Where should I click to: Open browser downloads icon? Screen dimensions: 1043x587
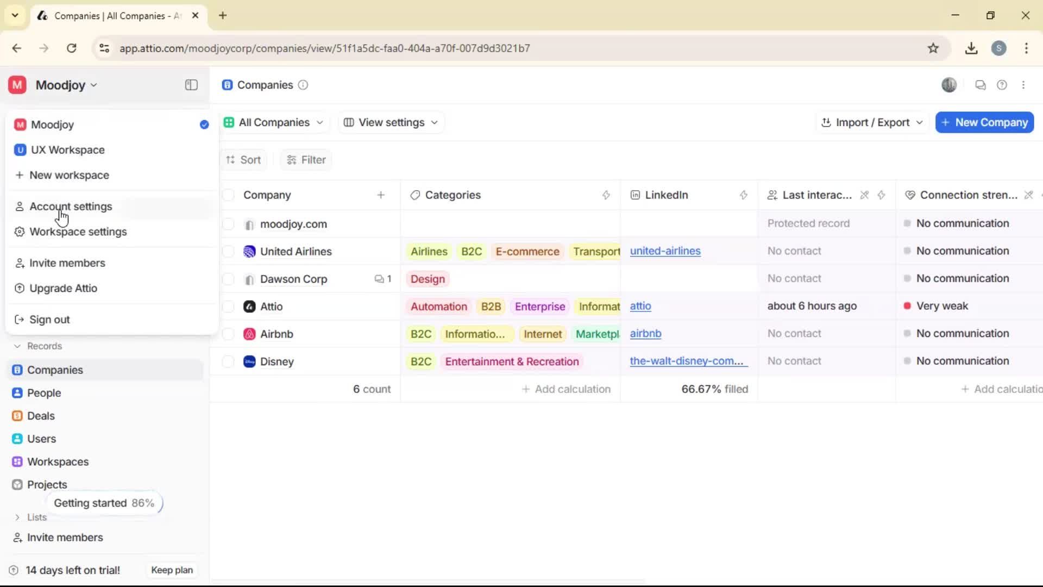coord(971,48)
